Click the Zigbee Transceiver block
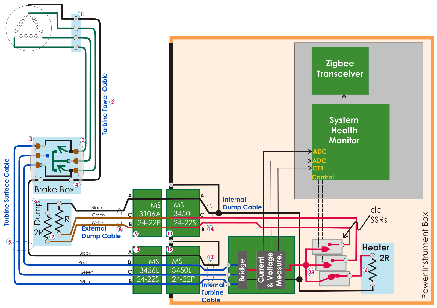 pos(340,71)
